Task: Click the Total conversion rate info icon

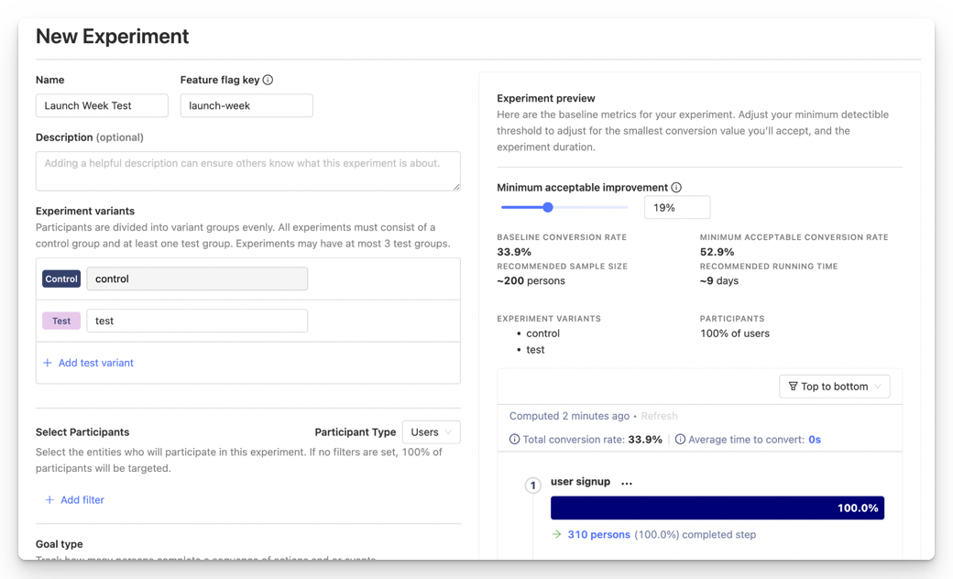Action: point(514,440)
